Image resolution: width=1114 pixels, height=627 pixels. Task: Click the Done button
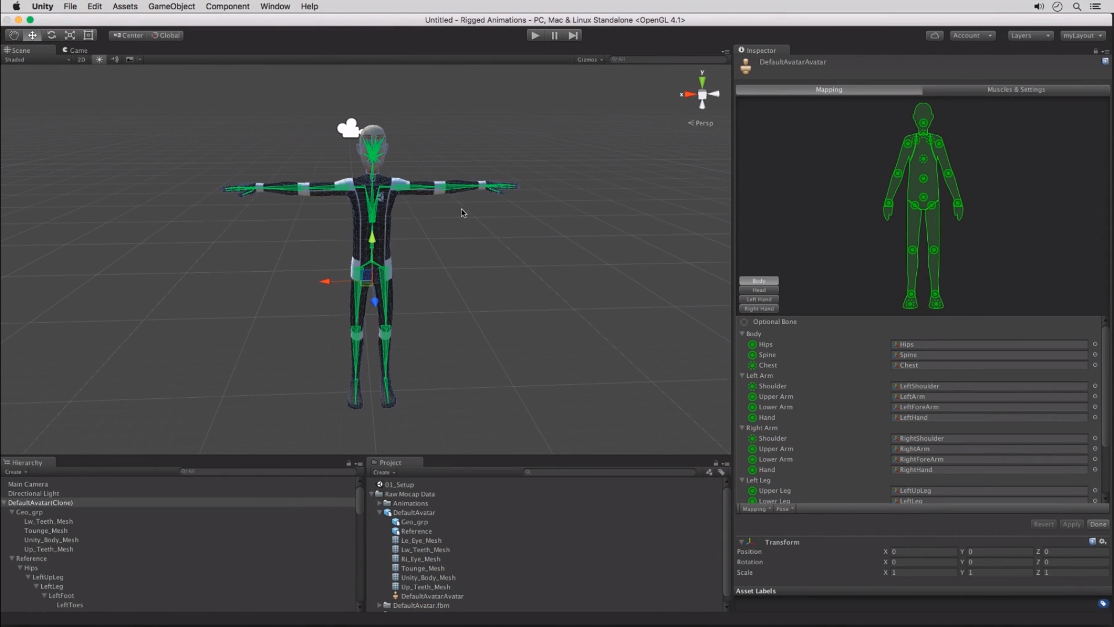tap(1098, 524)
